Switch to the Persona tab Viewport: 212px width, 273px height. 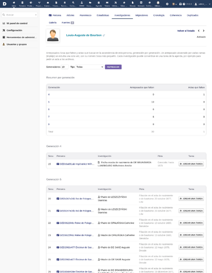[x=55, y=15]
